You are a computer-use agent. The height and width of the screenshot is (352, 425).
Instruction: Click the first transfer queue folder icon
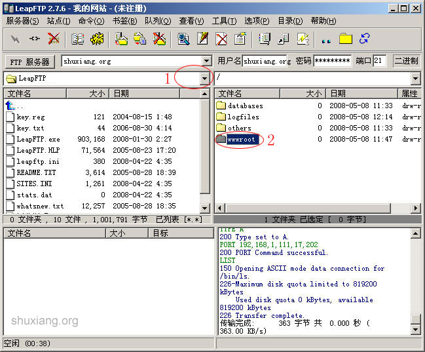[x=121, y=39]
